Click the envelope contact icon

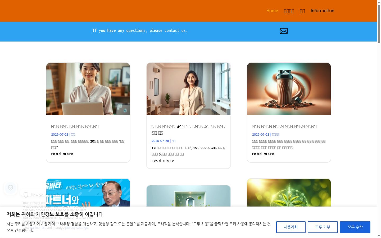[284, 31]
